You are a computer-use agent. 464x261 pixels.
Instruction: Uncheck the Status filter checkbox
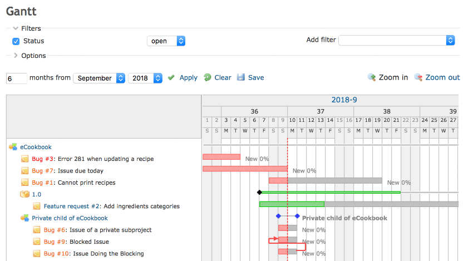point(16,41)
